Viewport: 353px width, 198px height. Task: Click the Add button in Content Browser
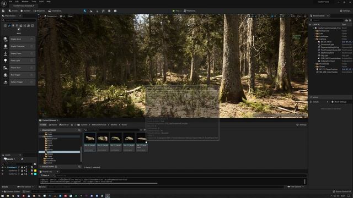43,125
